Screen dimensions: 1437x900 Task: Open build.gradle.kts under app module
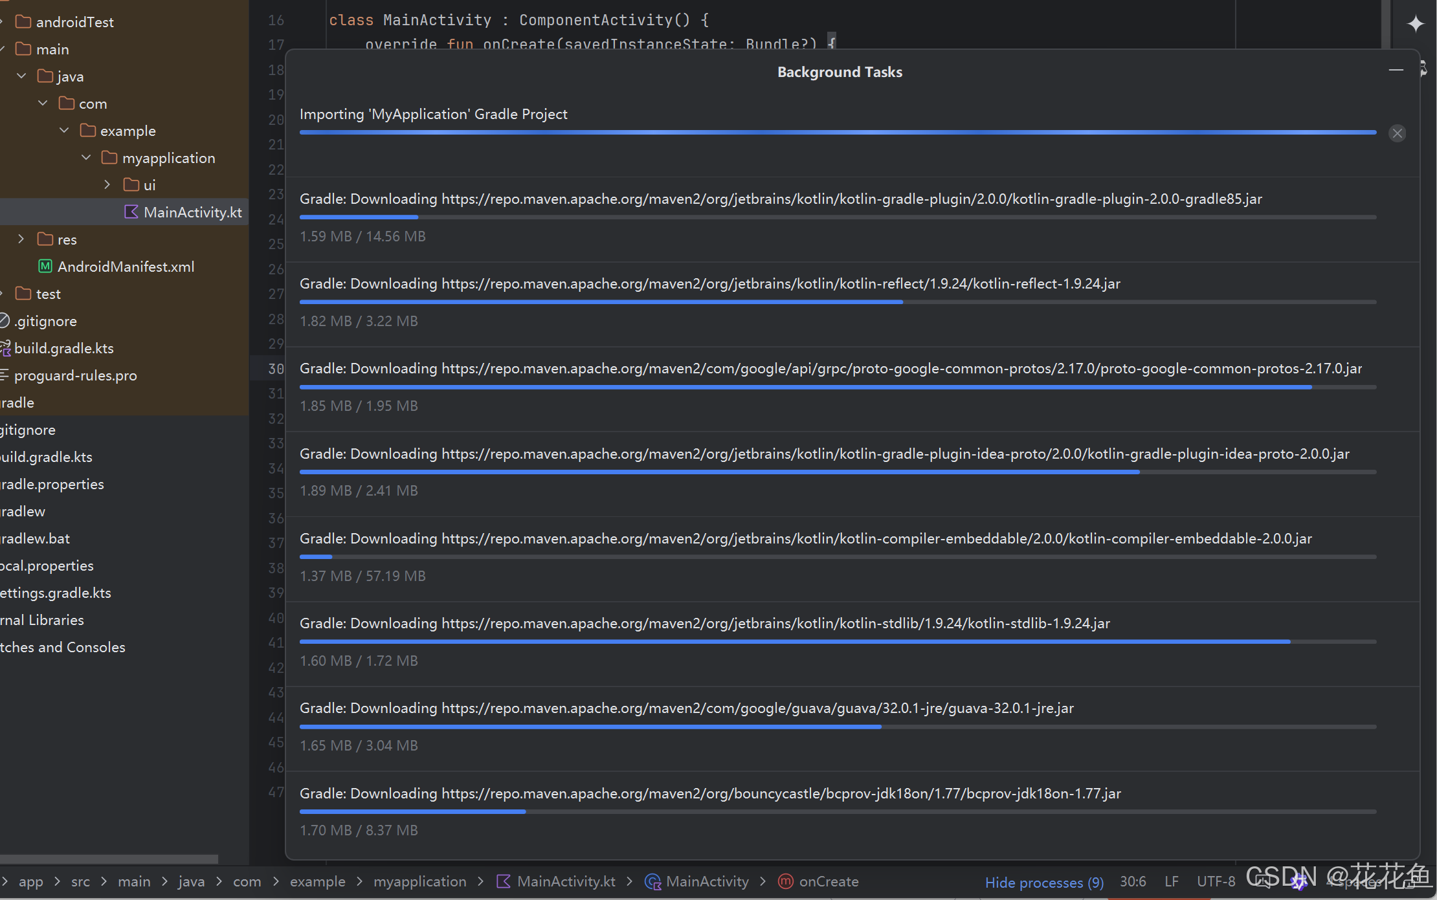coord(63,348)
